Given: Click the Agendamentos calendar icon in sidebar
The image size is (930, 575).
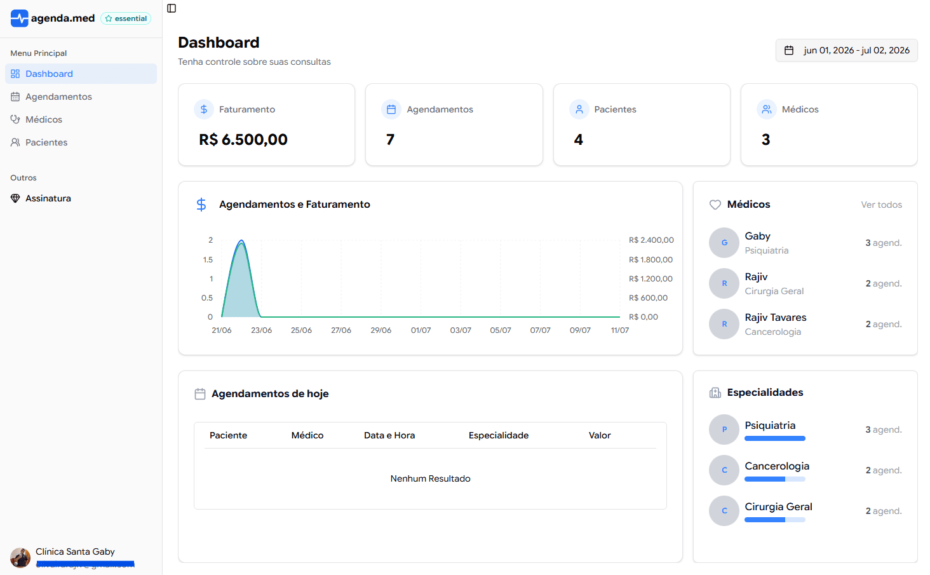Looking at the screenshot, I should click(15, 97).
